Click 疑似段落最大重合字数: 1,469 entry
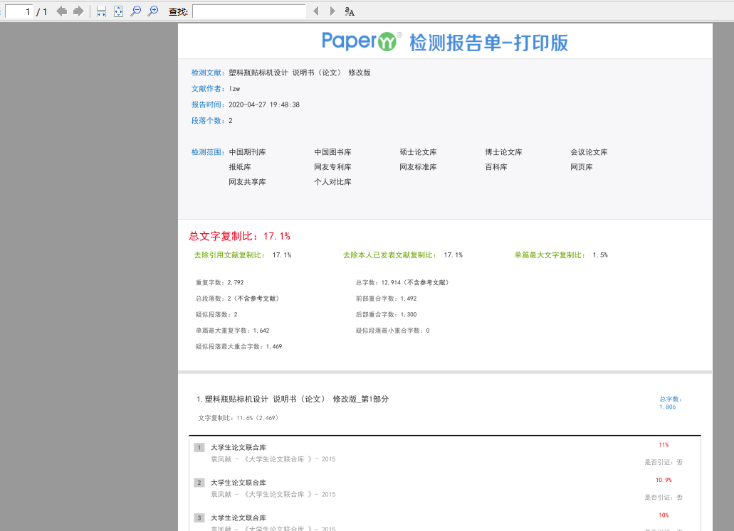This screenshot has height=531, width=734. [x=238, y=346]
